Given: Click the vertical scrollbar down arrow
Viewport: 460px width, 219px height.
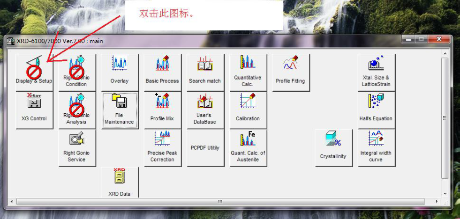Looking at the screenshot, I should click(x=445, y=194).
